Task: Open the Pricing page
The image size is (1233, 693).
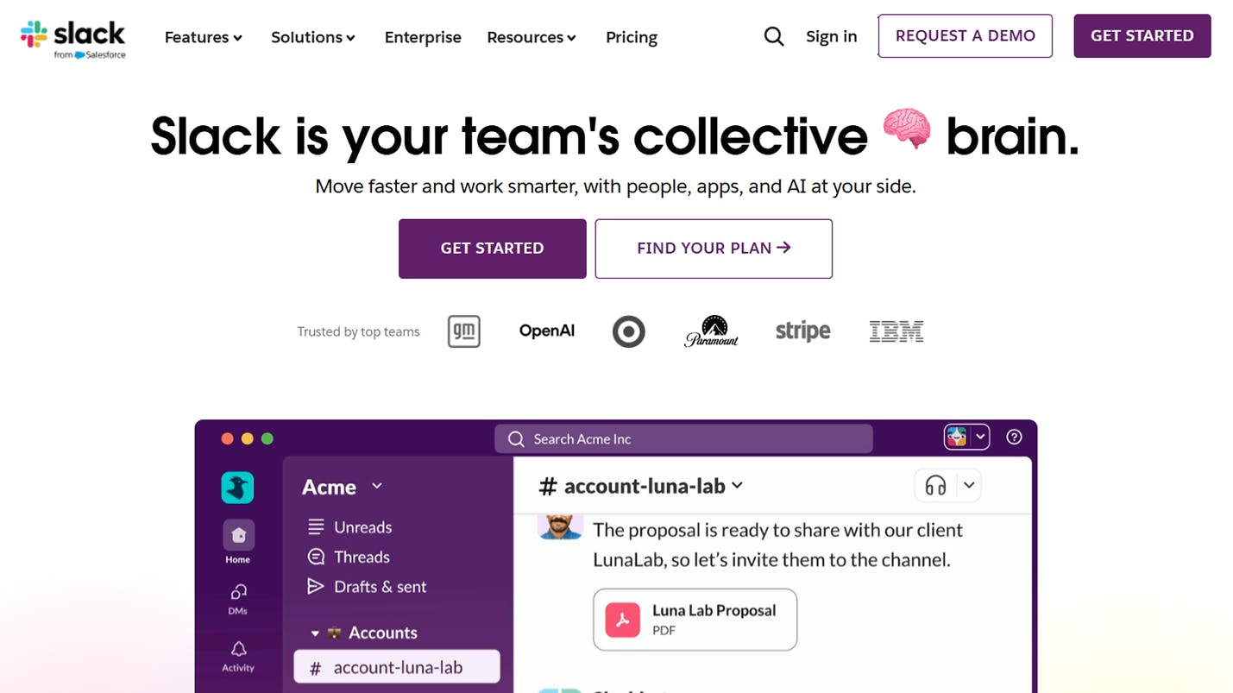Action: tap(632, 37)
